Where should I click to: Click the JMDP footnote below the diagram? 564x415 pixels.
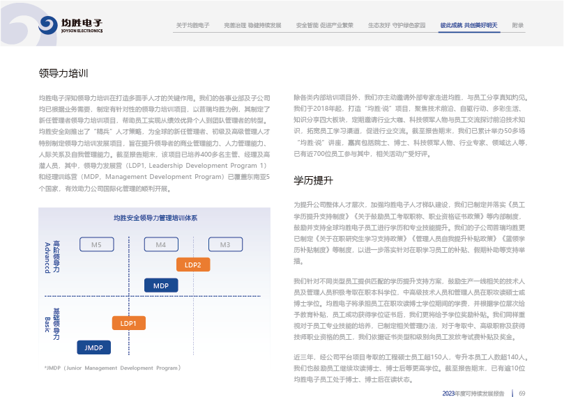(x=112, y=367)
